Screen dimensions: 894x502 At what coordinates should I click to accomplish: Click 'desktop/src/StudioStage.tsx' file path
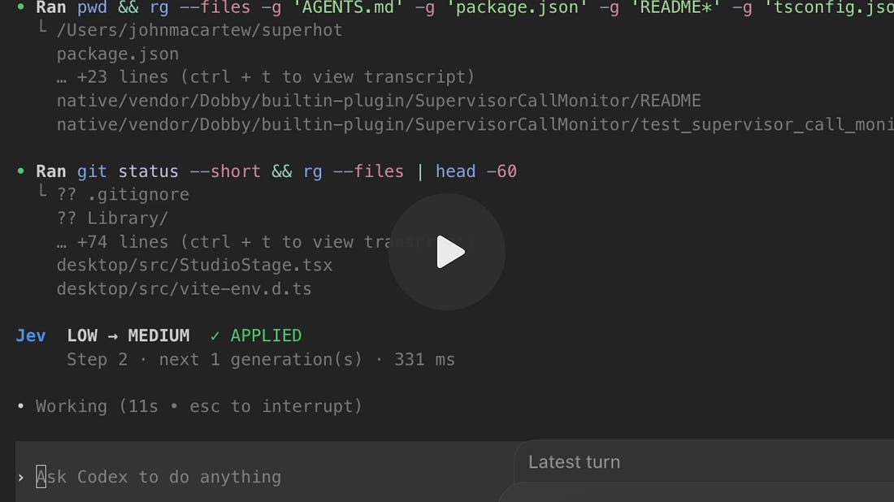tap(194, 265)
